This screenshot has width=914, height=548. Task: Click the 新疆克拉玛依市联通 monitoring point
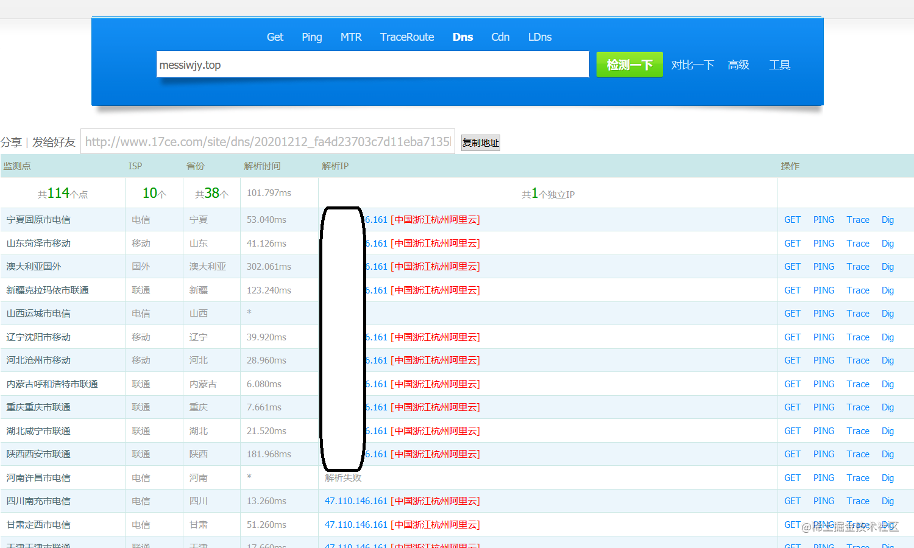tap(48, 290)
